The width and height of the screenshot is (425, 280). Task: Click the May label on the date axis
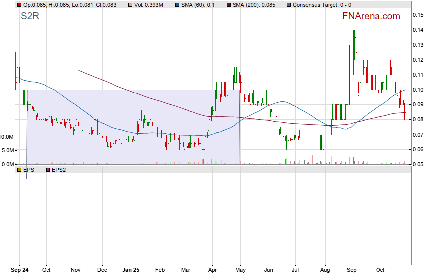pos(240,270)
